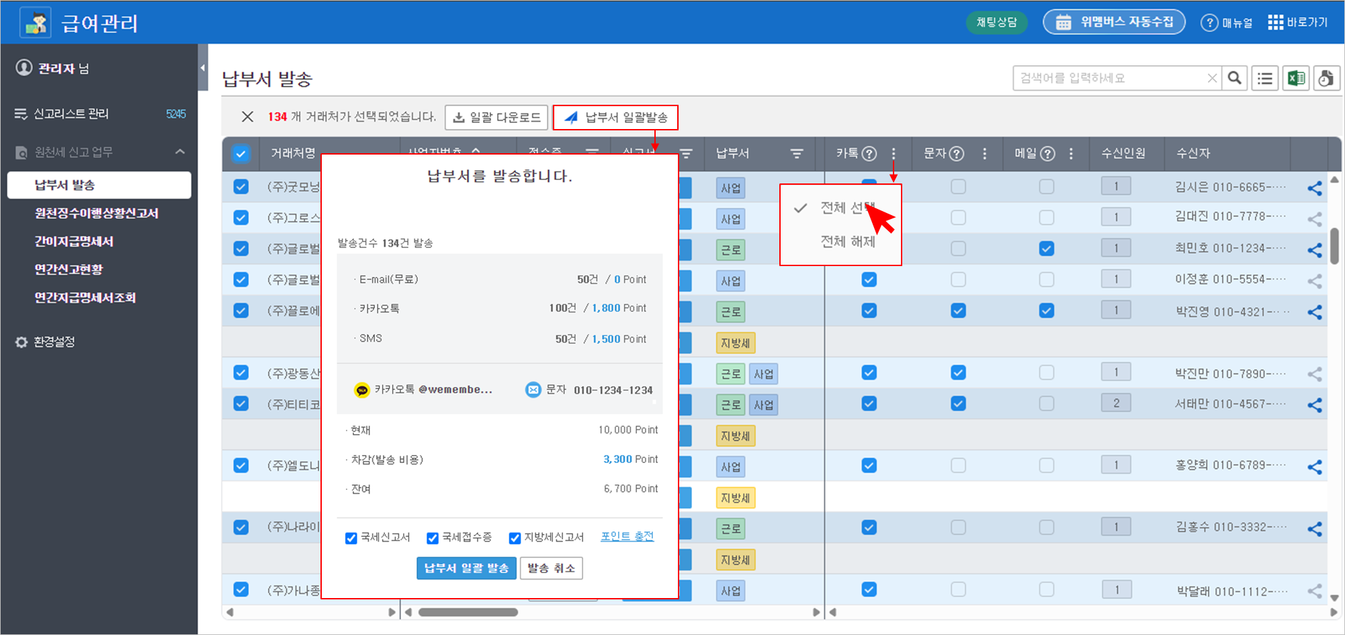Export the table with the Excel icon
The width and height of the screenshot is (1345, 635).
pos(1296,79)
